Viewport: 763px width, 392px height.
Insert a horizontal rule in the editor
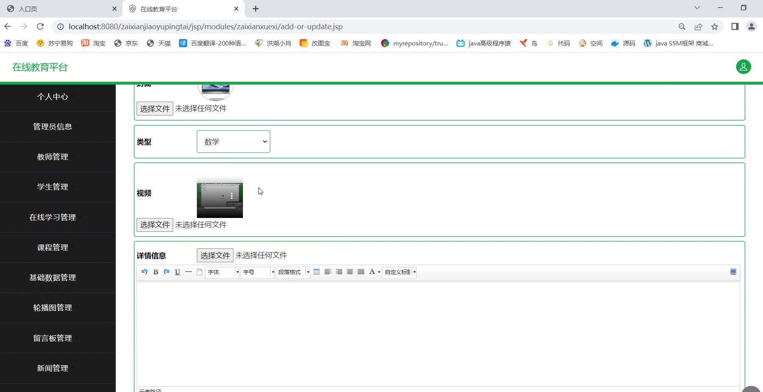188,272
